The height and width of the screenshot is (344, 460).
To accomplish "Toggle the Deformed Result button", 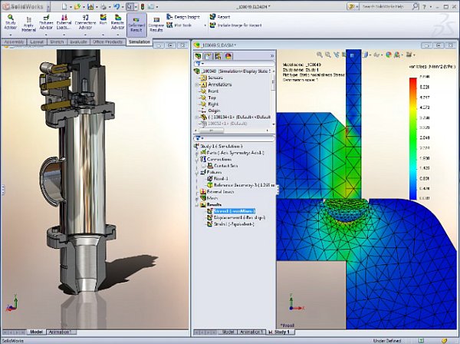I will coord(136,23).
